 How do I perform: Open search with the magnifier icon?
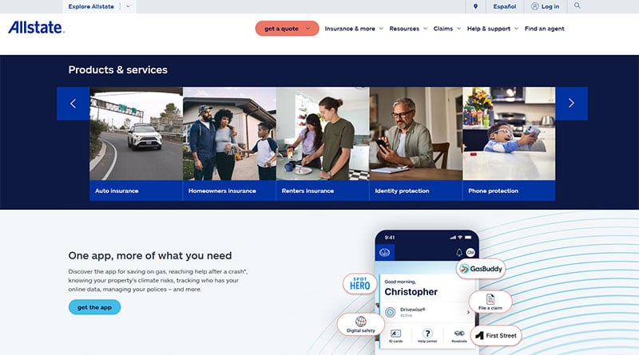click(x=577, y=6)
